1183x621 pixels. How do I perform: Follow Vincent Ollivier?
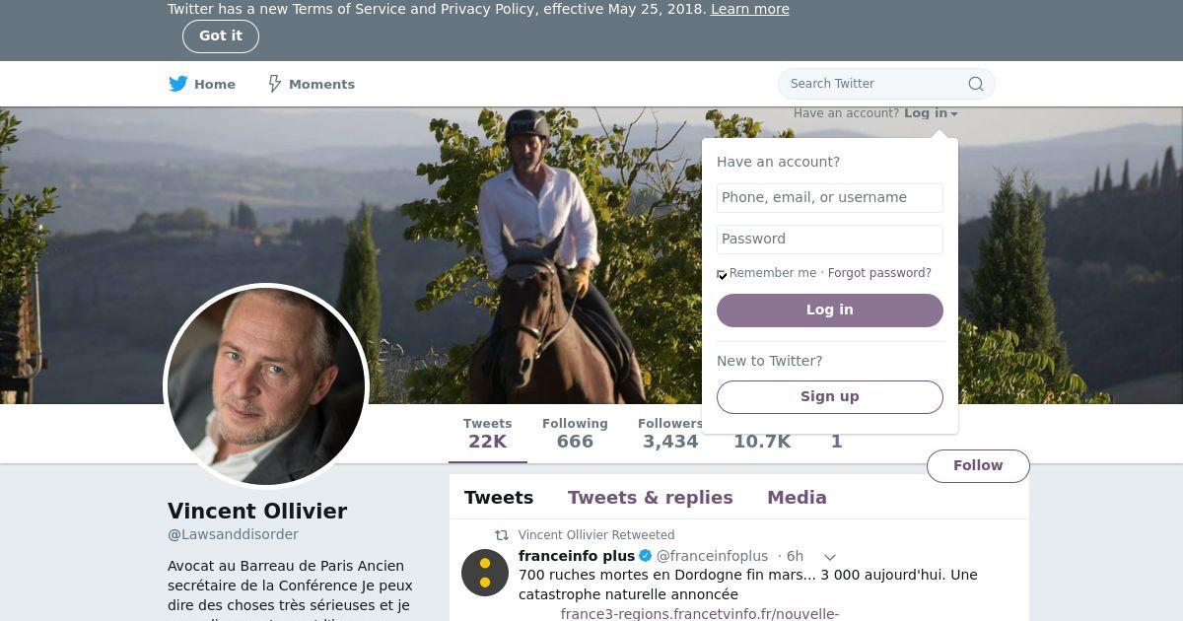click(x=977, y=465)
